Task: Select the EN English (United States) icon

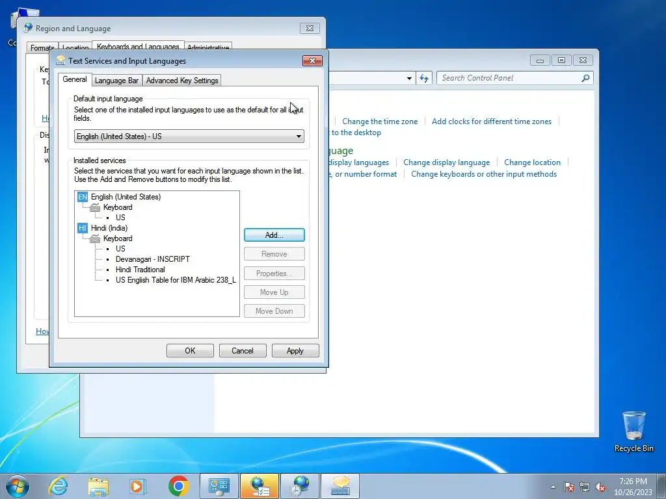Action: point(83,197)
